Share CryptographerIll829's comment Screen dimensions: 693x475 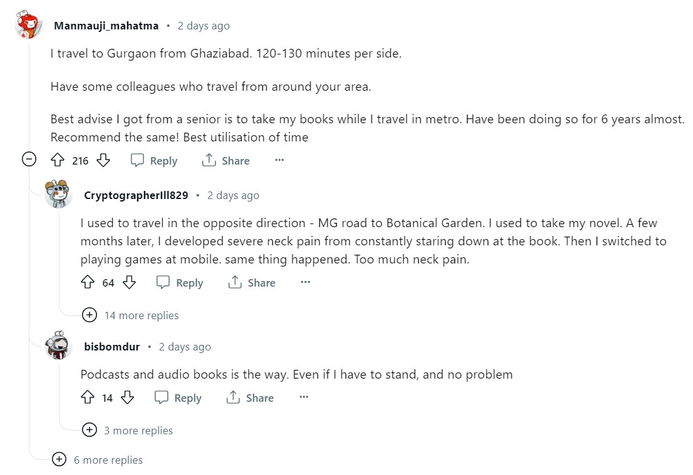pos(252,283)
